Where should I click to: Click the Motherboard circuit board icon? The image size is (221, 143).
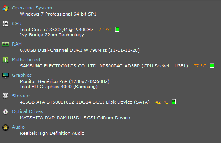pos(5,60)
